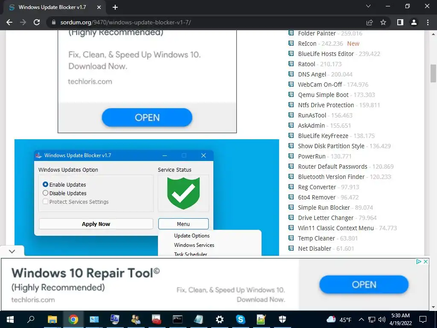
Task: Open the DNS Angel link
Action: [x=312, y=74]
